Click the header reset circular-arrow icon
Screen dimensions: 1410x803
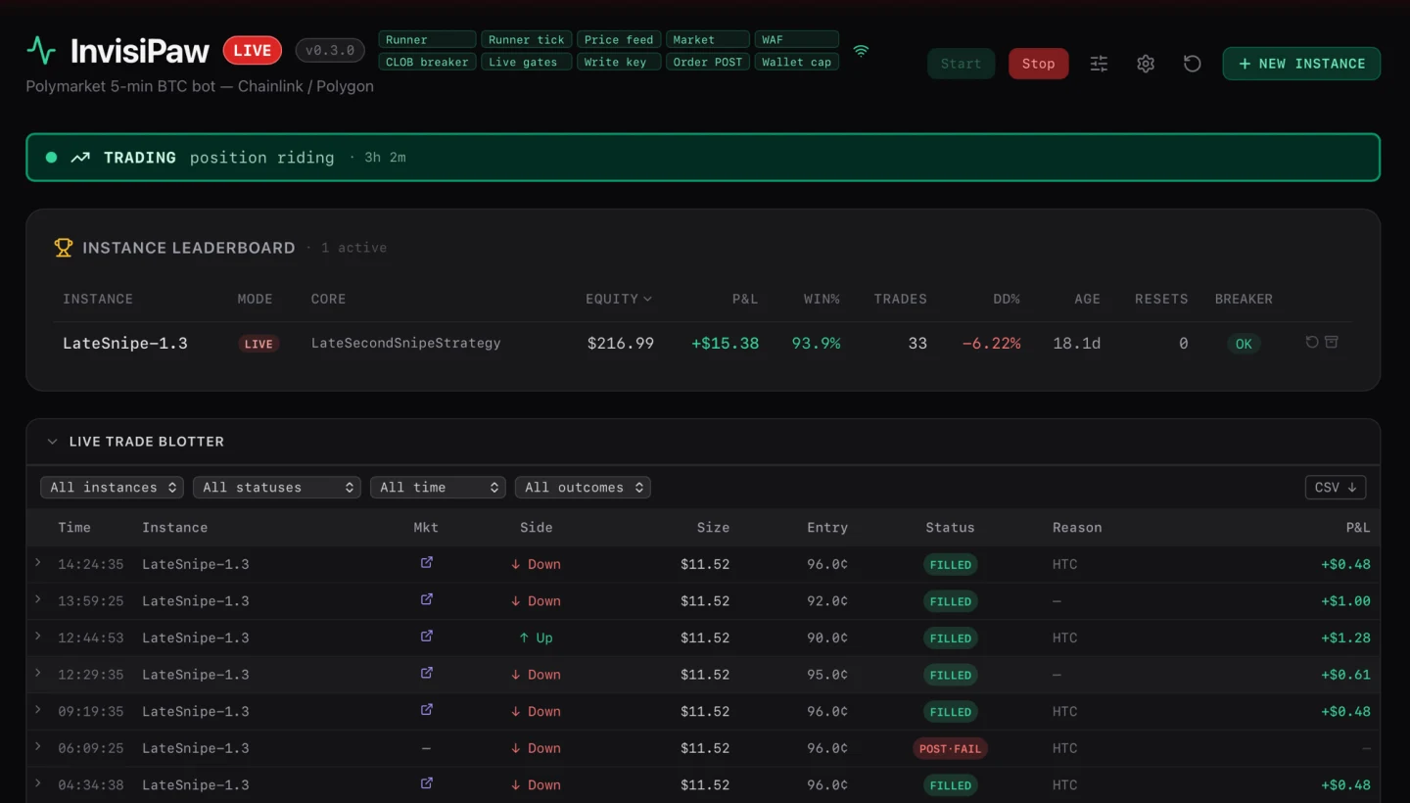point(1192,64)
